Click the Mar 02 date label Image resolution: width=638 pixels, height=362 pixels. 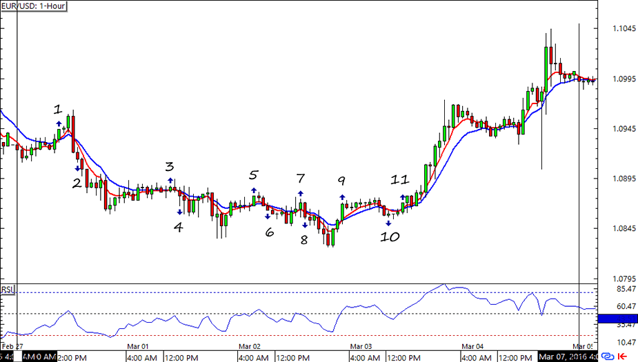pos(250,346)
